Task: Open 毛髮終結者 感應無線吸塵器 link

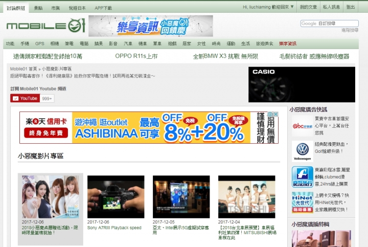Action: click(x=314, y=56)
